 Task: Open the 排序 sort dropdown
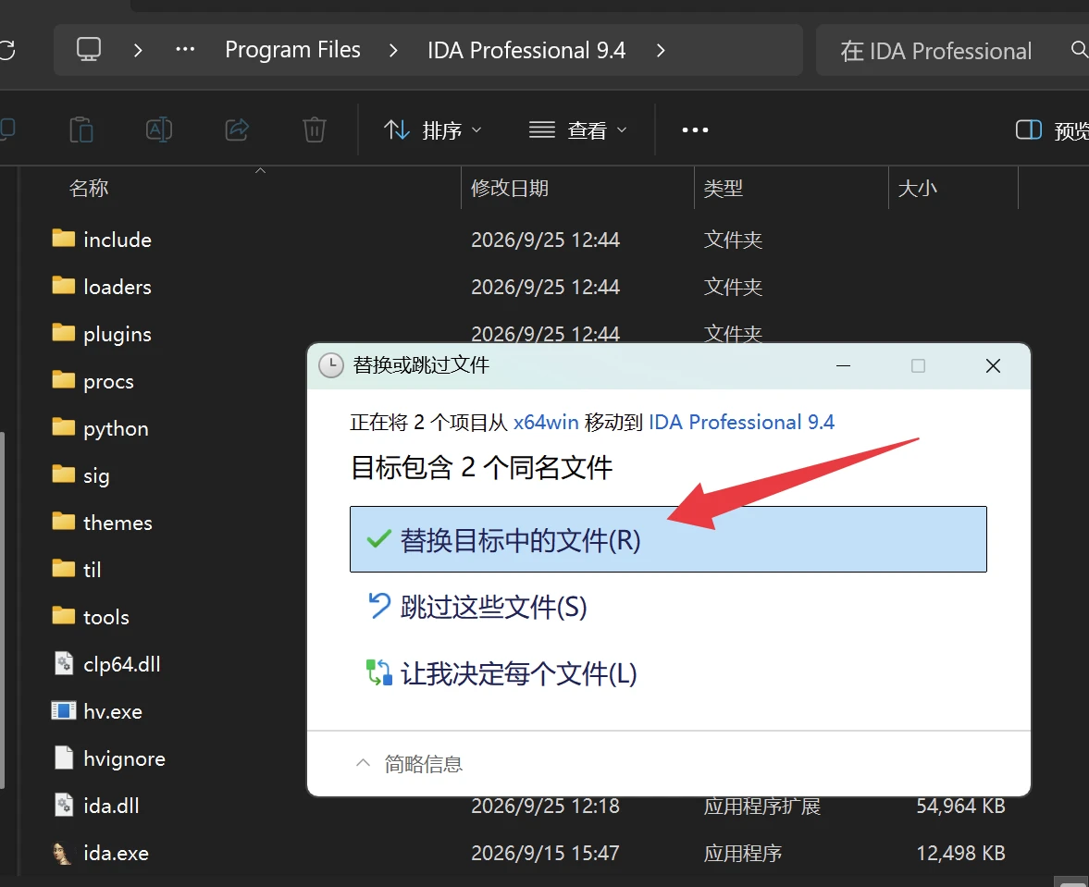tap(433, 129)
